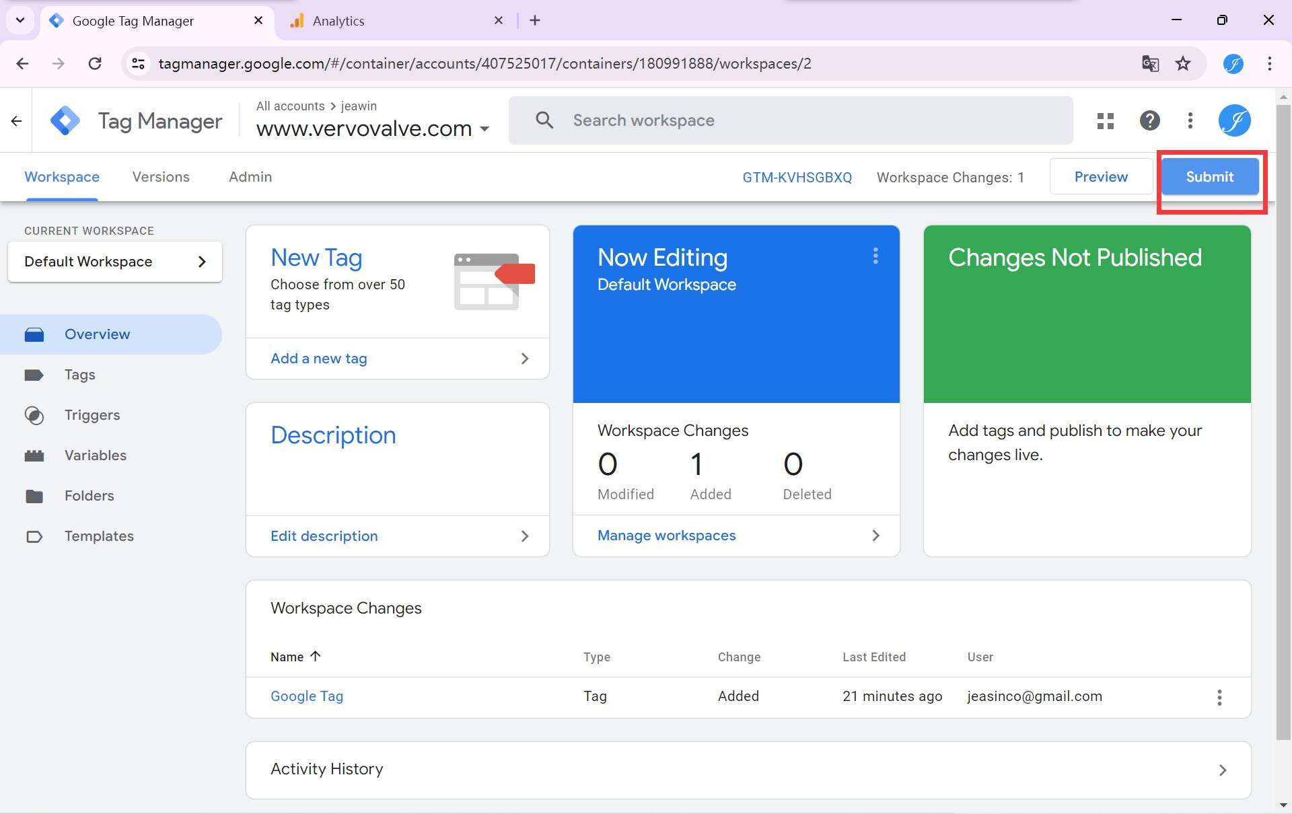
Task: Close the Google Tag Manager tab
Action: click(258, 20)
